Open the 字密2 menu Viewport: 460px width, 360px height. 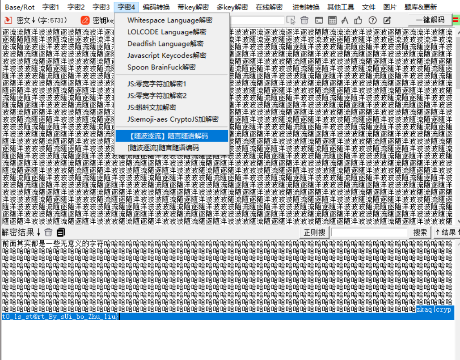[76, 7]
